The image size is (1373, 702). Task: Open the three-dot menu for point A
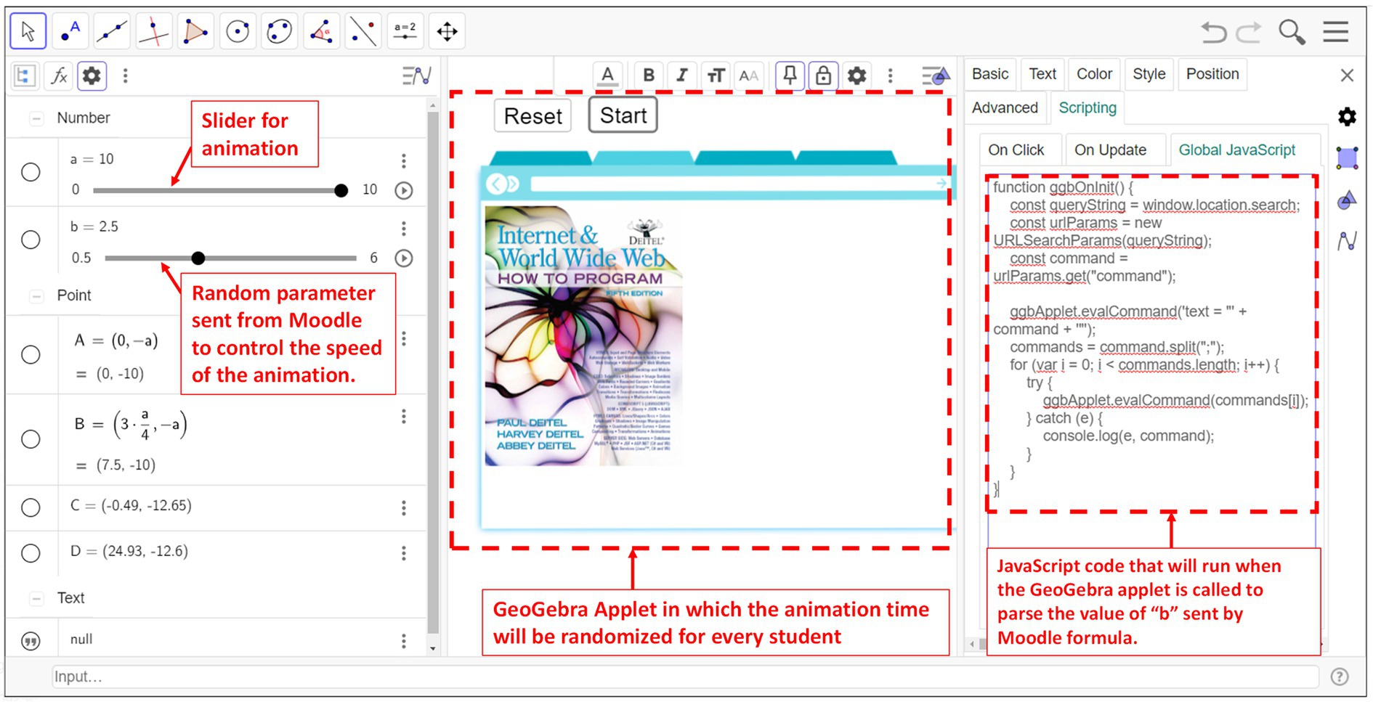coord(404,339)
